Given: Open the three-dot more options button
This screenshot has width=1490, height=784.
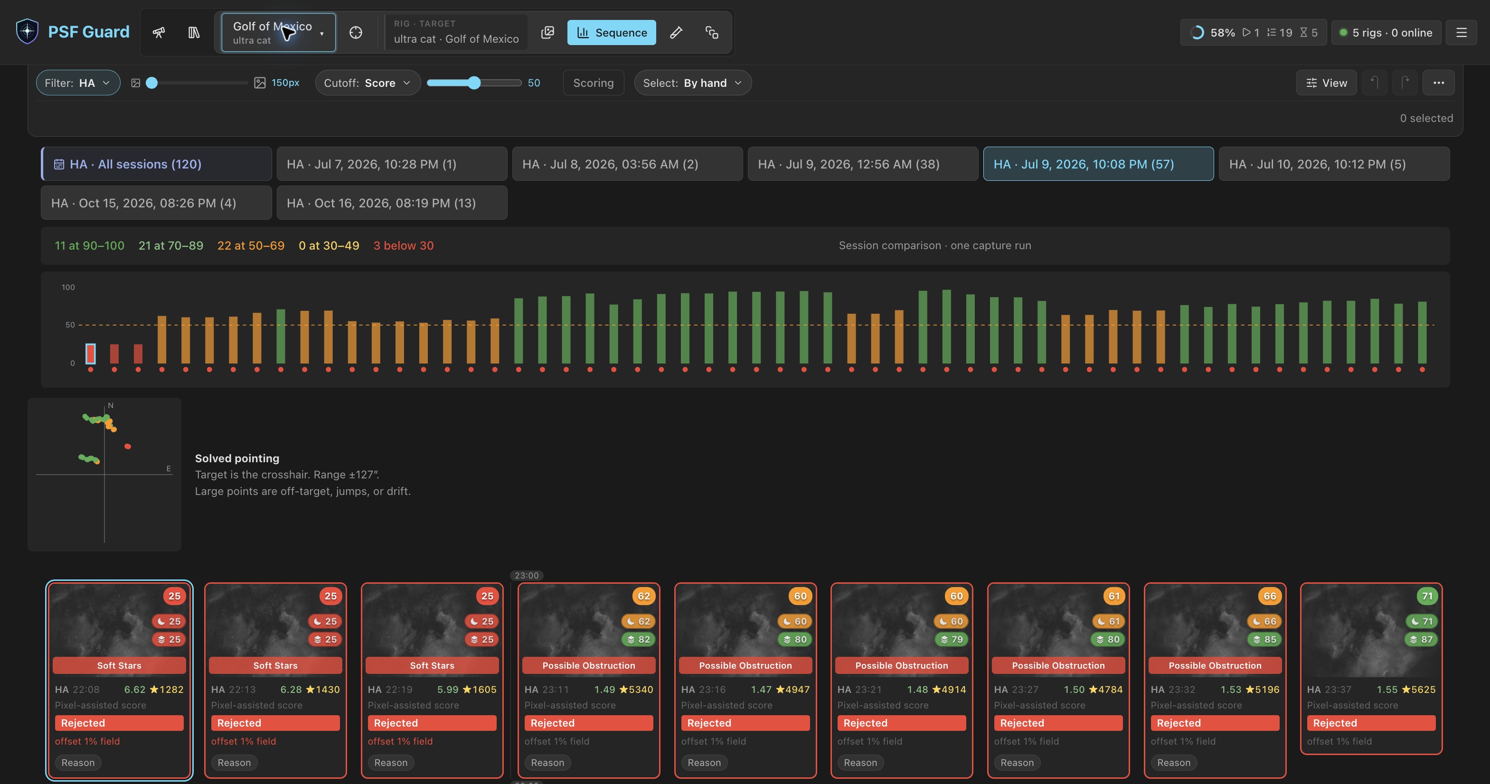Looking at the screenshot, I should 1439,83.
